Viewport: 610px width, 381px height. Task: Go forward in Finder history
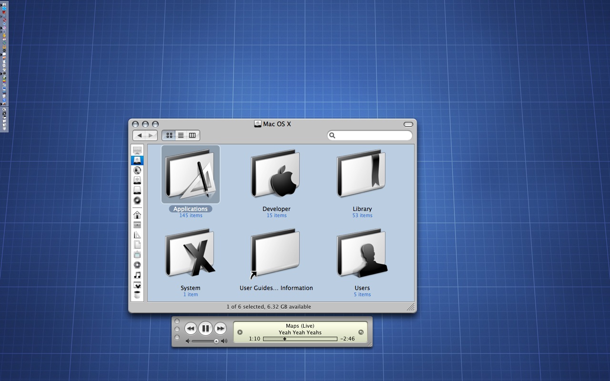(x=151, y=135)
